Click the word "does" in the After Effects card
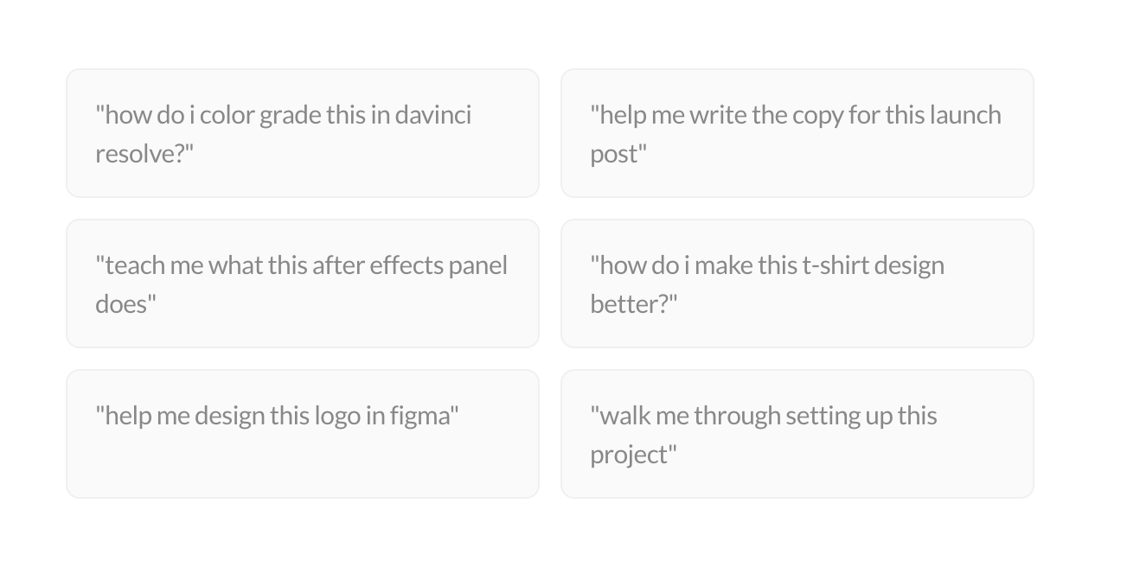 (x=124, y=304)
